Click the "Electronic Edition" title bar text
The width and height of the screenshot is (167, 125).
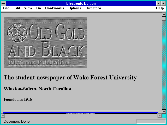81,3
